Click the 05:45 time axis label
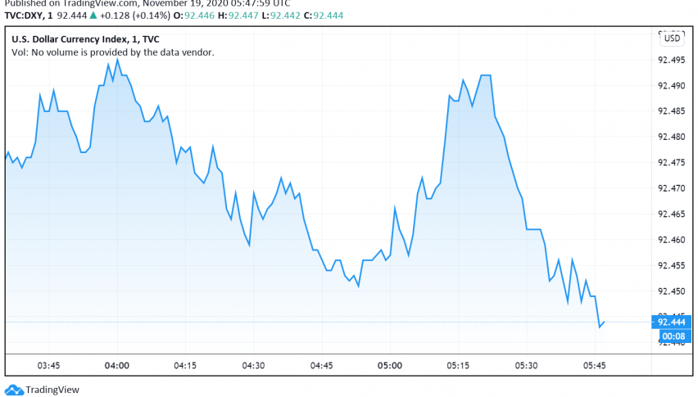698x397 pixels. 595,365
